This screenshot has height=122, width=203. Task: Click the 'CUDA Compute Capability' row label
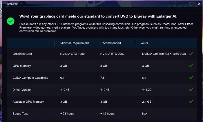30,78
